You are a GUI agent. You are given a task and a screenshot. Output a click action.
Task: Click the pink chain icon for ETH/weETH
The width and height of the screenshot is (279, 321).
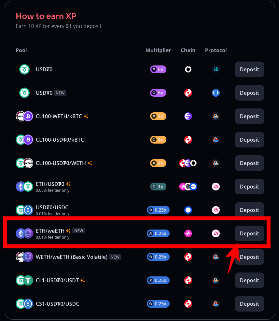click(x=188, y=233)
